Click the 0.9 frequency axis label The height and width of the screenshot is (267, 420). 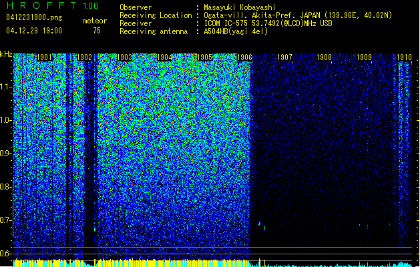[x=5, y=154]
